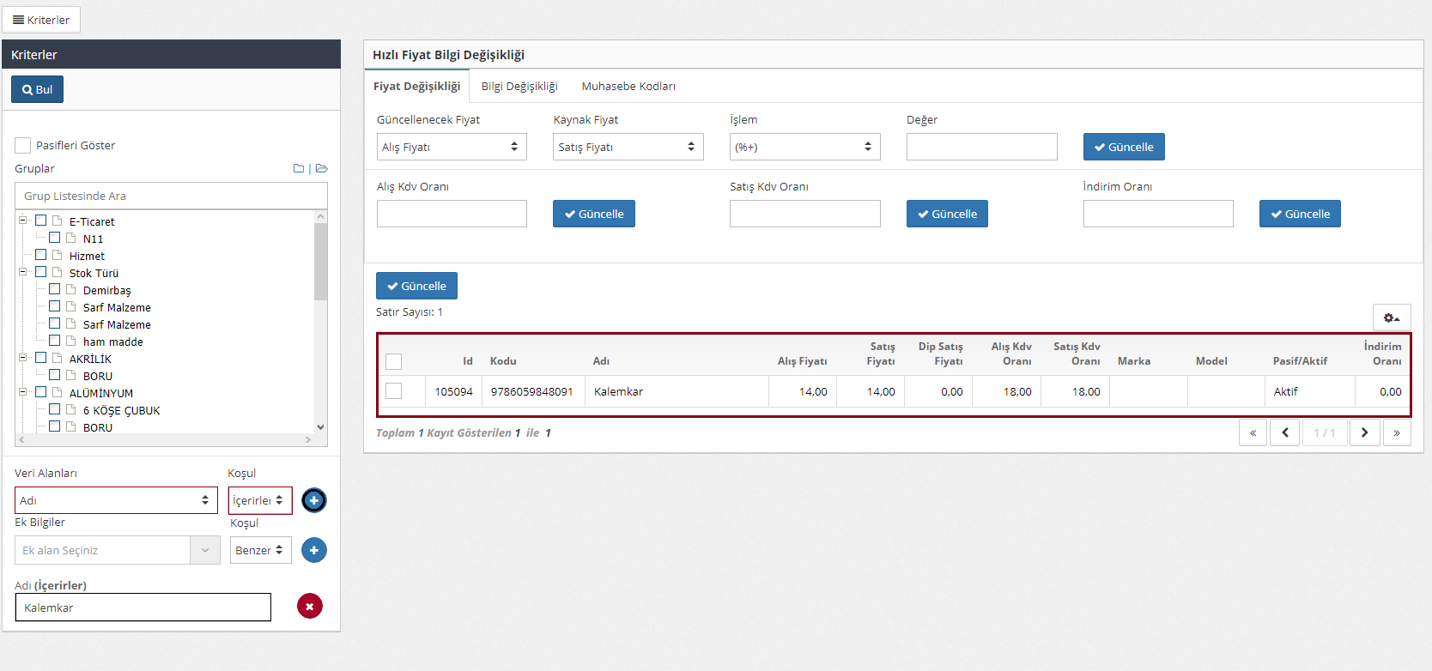Jump to the last page arrow
The image size is (1432, 671).
(x=1397, y=432)
